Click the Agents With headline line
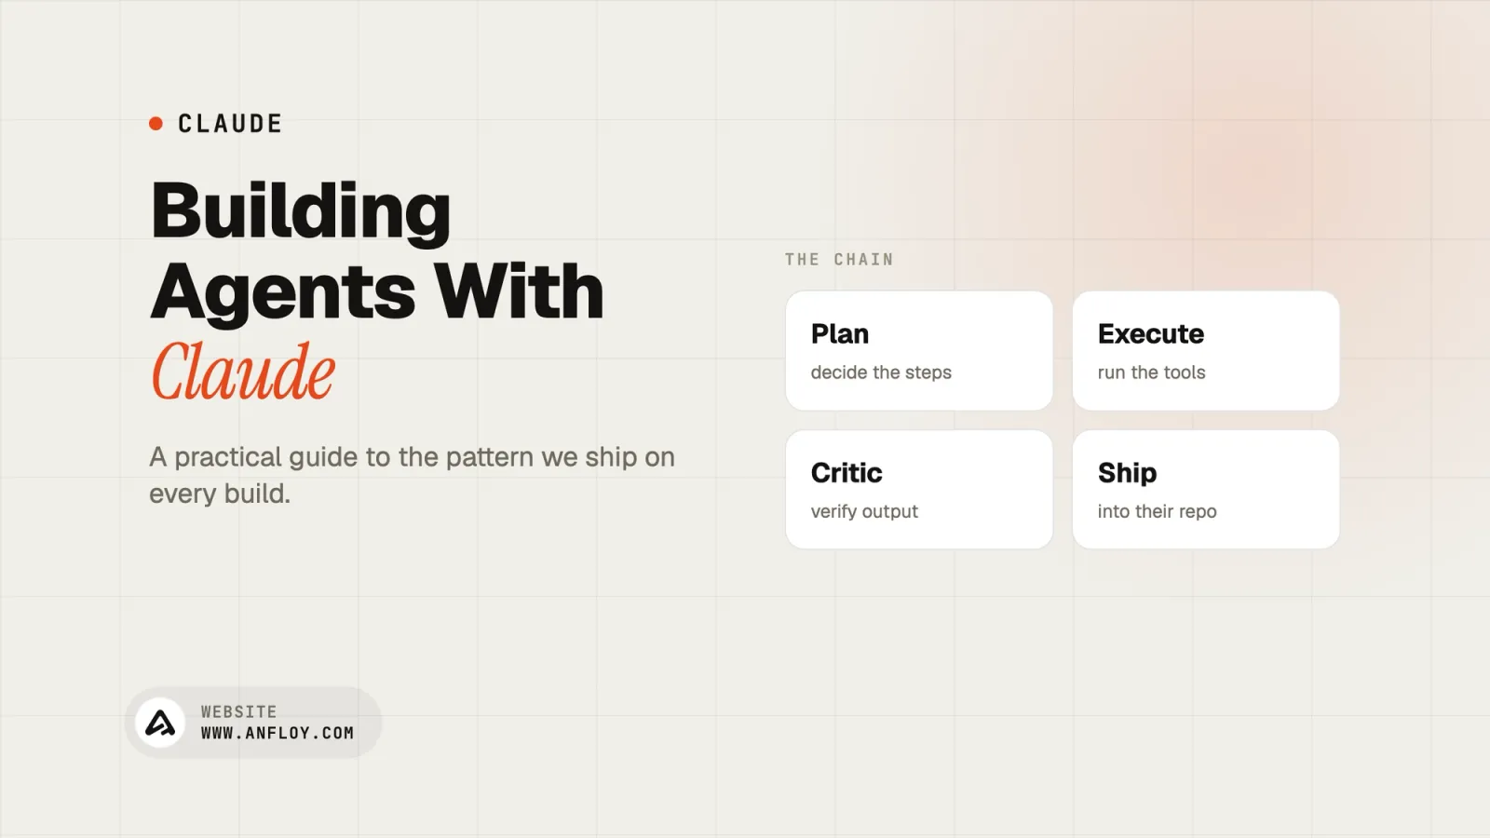 click(377, 291)
